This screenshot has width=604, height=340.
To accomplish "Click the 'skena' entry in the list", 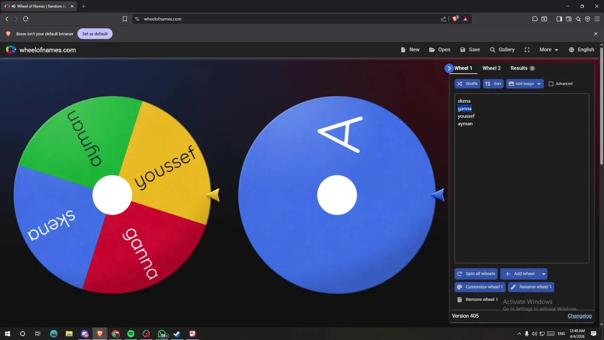I will pyautogui.click(x=464, y=101).
